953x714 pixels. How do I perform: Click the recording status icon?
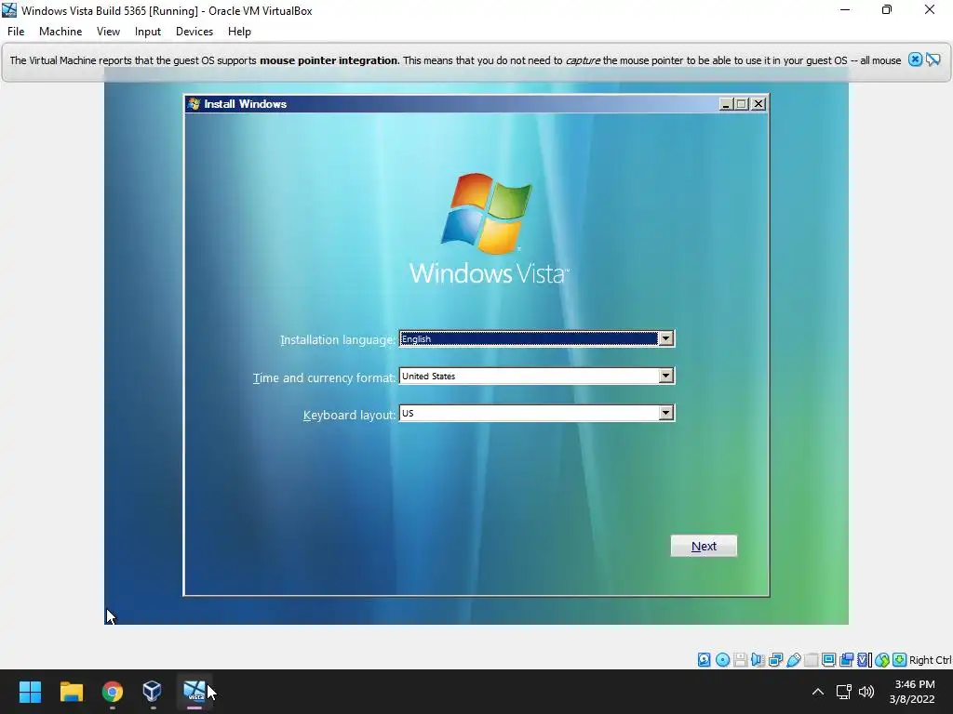coord(846,659)
